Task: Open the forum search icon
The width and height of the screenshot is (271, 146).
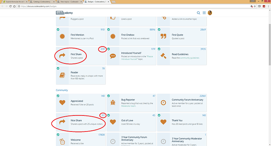Action: coord(198,13)
